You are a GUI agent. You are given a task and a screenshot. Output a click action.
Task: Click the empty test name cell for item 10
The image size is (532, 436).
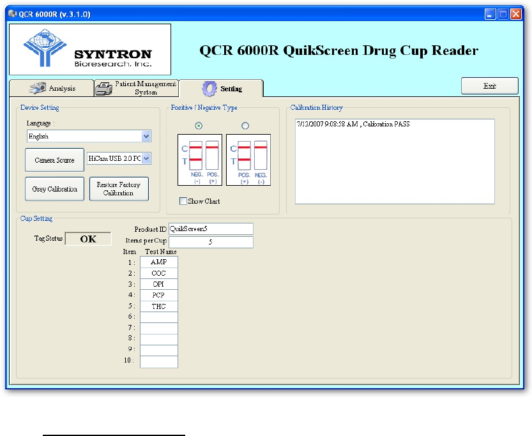tap(159, 362)
